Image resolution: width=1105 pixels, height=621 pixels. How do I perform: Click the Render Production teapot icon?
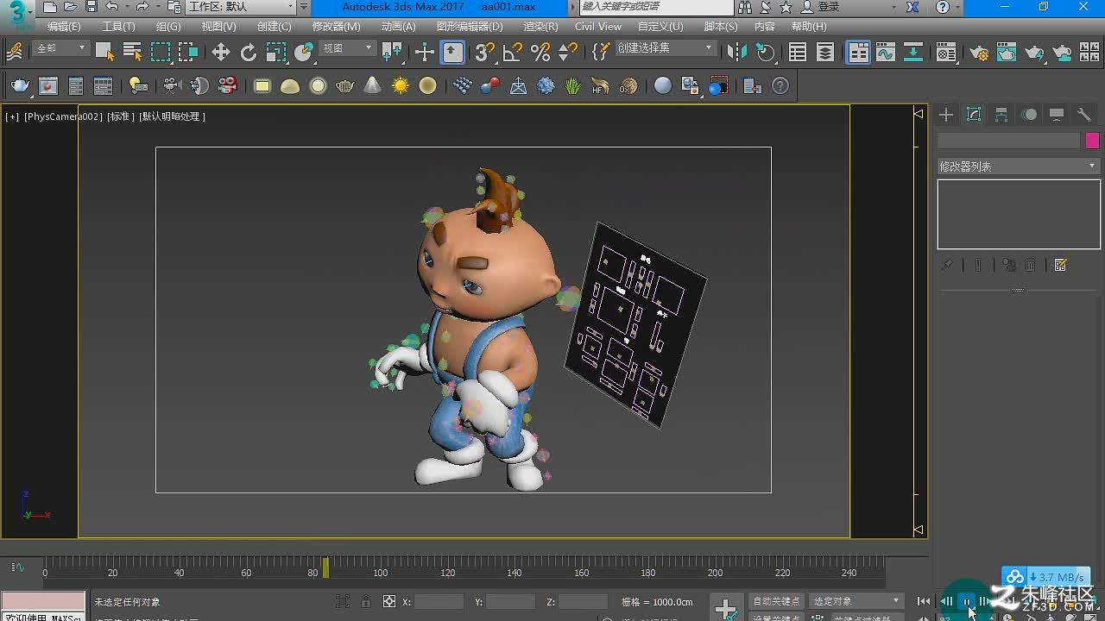click(1034, 52)
